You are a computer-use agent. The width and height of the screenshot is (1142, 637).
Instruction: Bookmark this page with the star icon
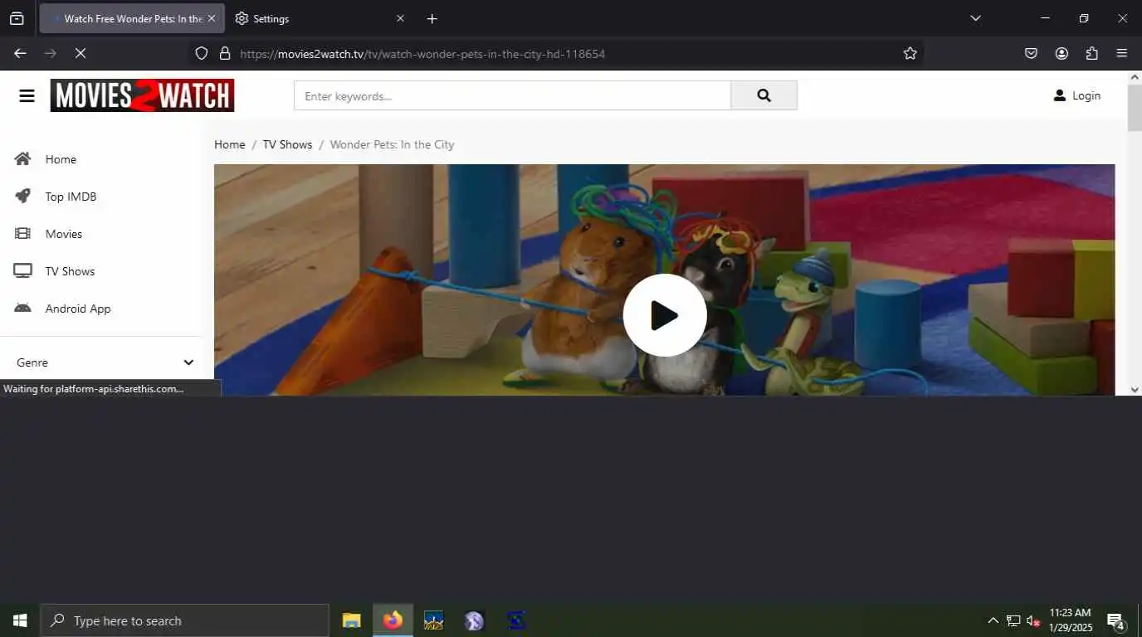click(x=910, y=53)
